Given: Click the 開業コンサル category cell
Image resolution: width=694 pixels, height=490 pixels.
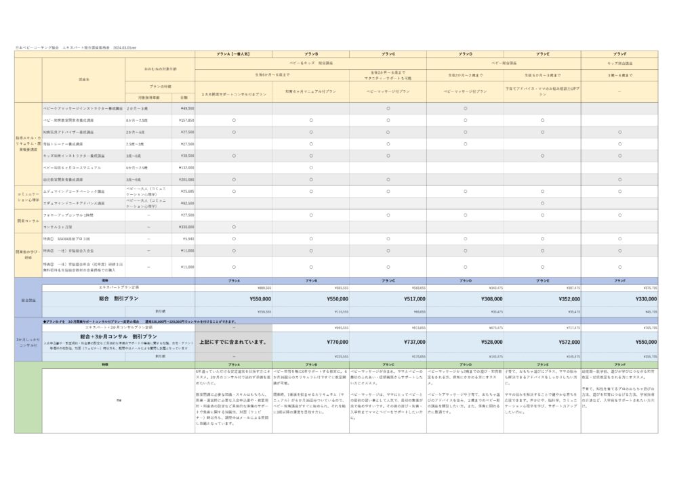Looking at the screenshot, I should (28, 221).
